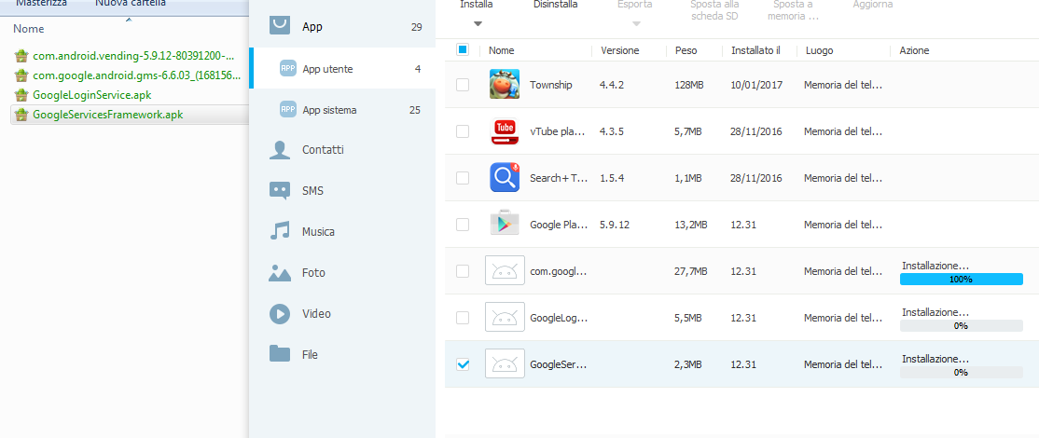
Task: Check the Google Play row checkbox
Action: (x=463, y=225)
